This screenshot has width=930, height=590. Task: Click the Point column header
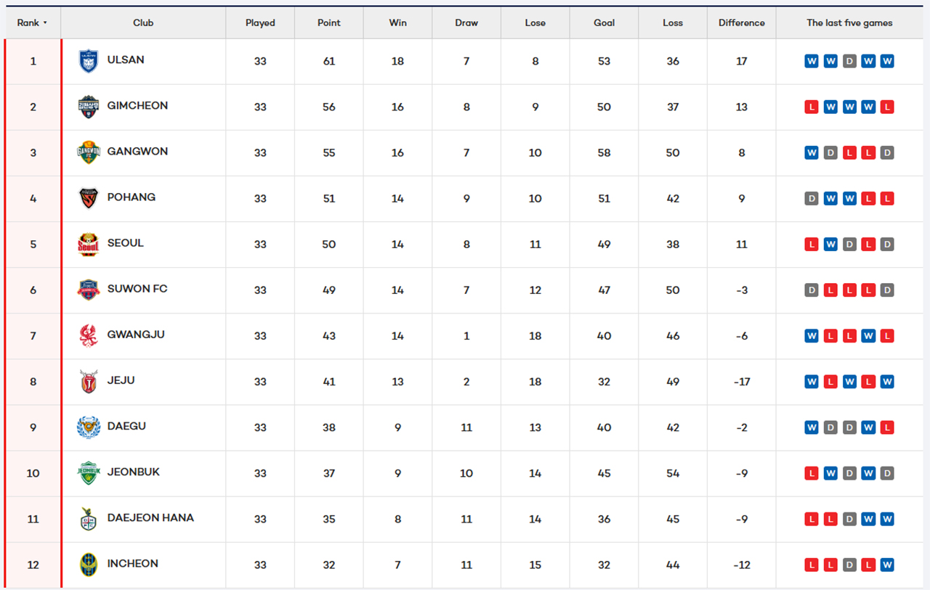(x=329, y=23)
